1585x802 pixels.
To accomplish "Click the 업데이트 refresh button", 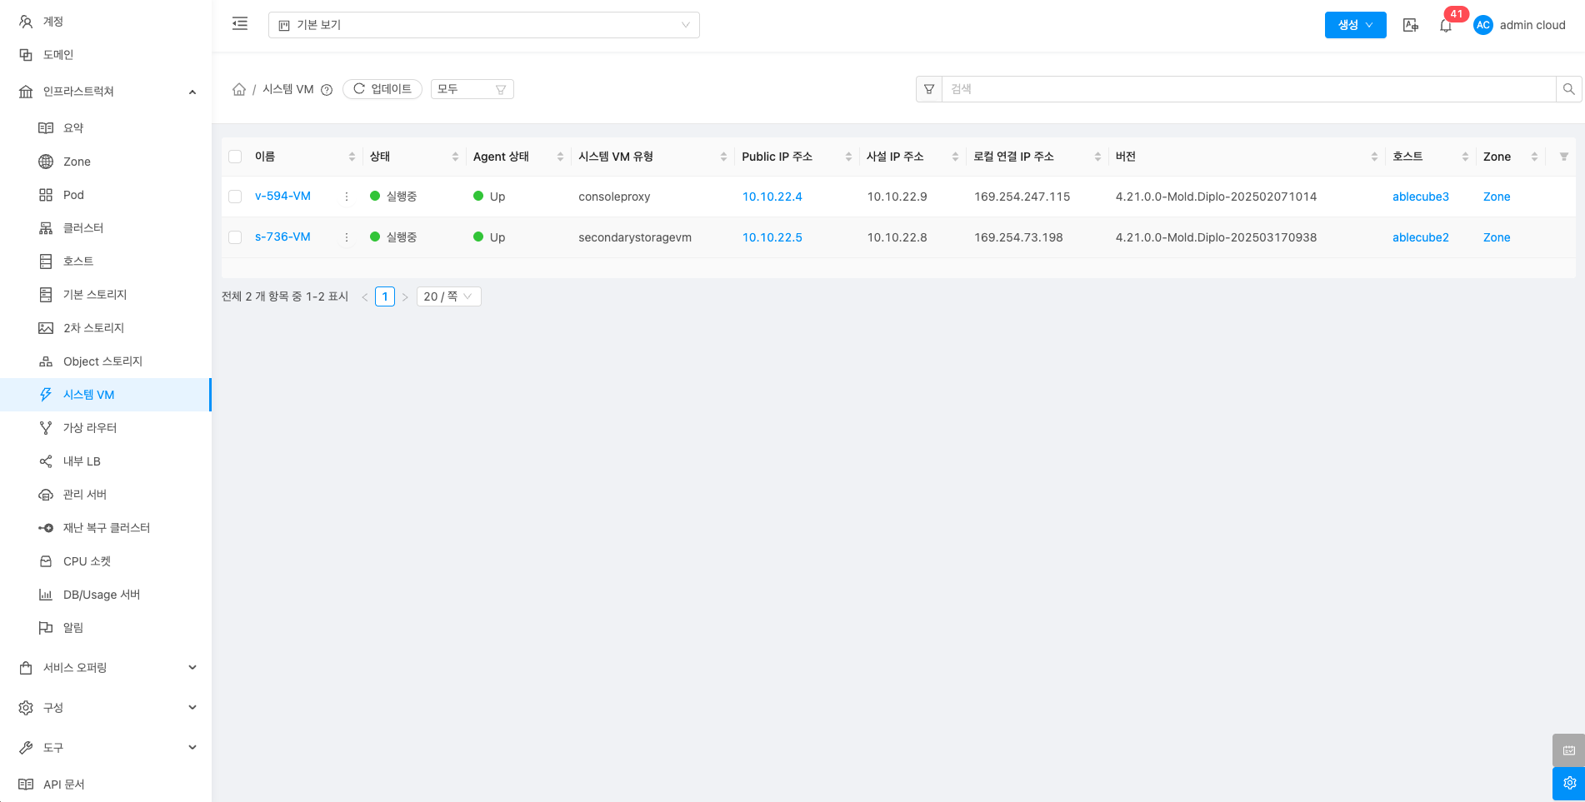I will 382,89.
